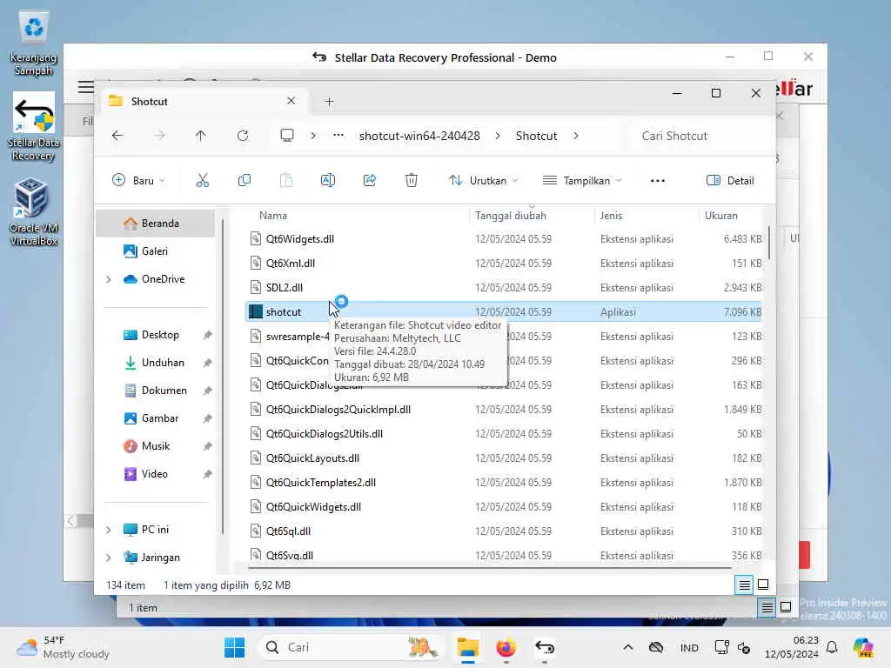The height and width of the screenshot is (668, 891).
Task: Open the Tampilkan view dropdown
Action: [582, 181]
